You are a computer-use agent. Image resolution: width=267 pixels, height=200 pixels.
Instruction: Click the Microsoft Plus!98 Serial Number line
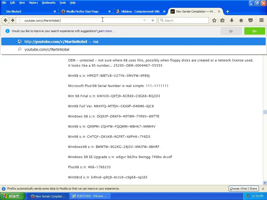pos(118,86)
